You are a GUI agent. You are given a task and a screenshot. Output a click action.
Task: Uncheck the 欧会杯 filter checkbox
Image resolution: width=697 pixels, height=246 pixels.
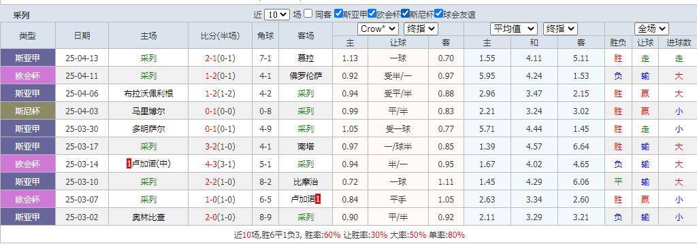point(372,14)
